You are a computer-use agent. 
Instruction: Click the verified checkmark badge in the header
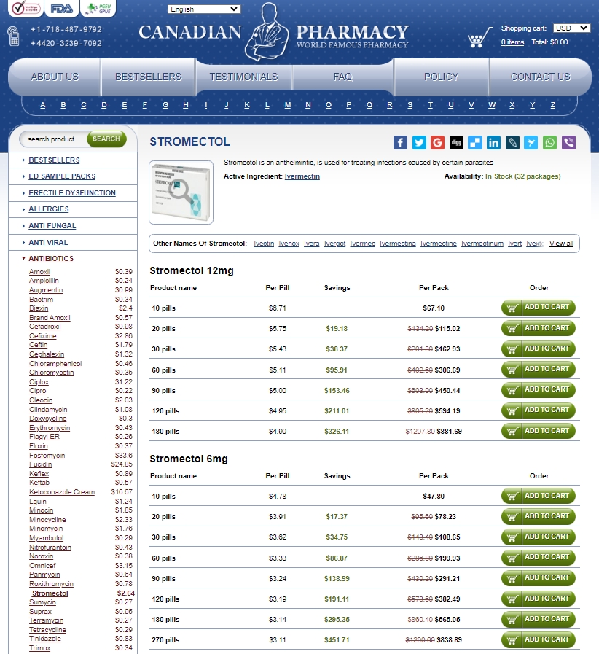(26, 8)
